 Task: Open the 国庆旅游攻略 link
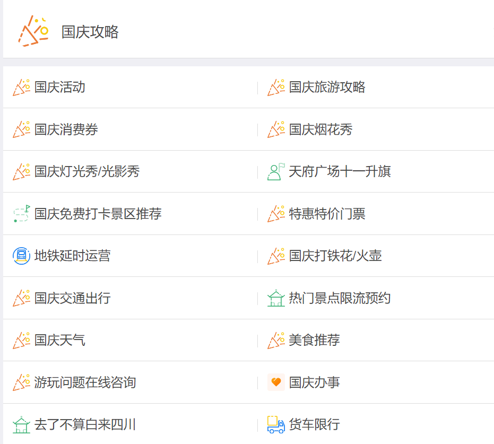pos(327,87)
